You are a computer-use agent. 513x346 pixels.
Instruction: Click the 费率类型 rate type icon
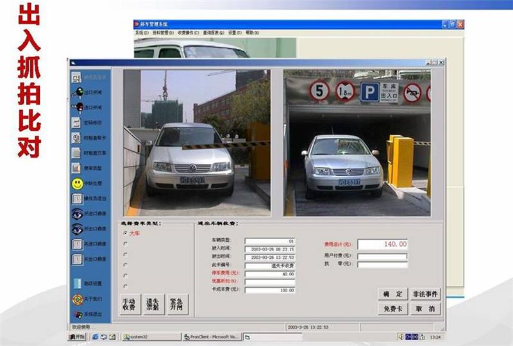tap(76, 169)
